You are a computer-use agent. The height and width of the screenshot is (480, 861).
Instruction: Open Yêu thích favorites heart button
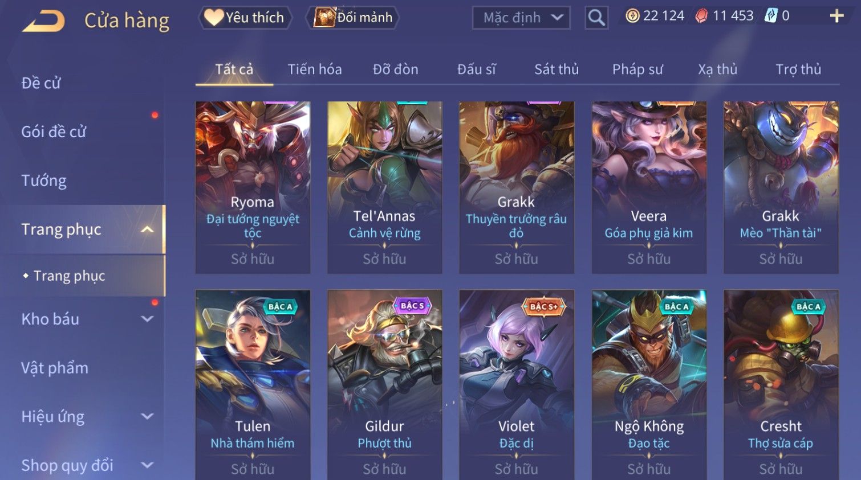(245, 18)
